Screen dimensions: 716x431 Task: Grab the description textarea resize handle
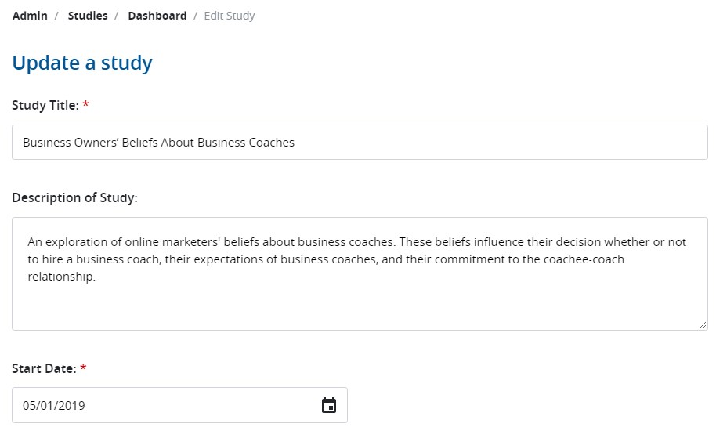click(702, 324)
